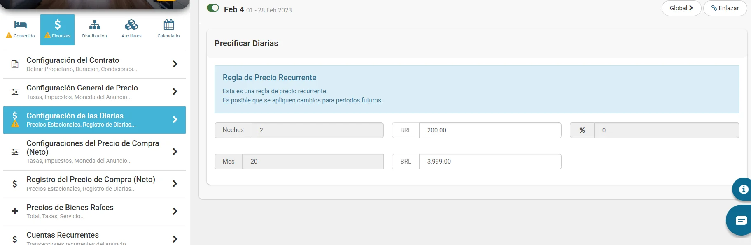Viewport: 751px width, 245px height.
Task: Click the monthly BRL 3,999.00 price field
Action: click(490, 162)
